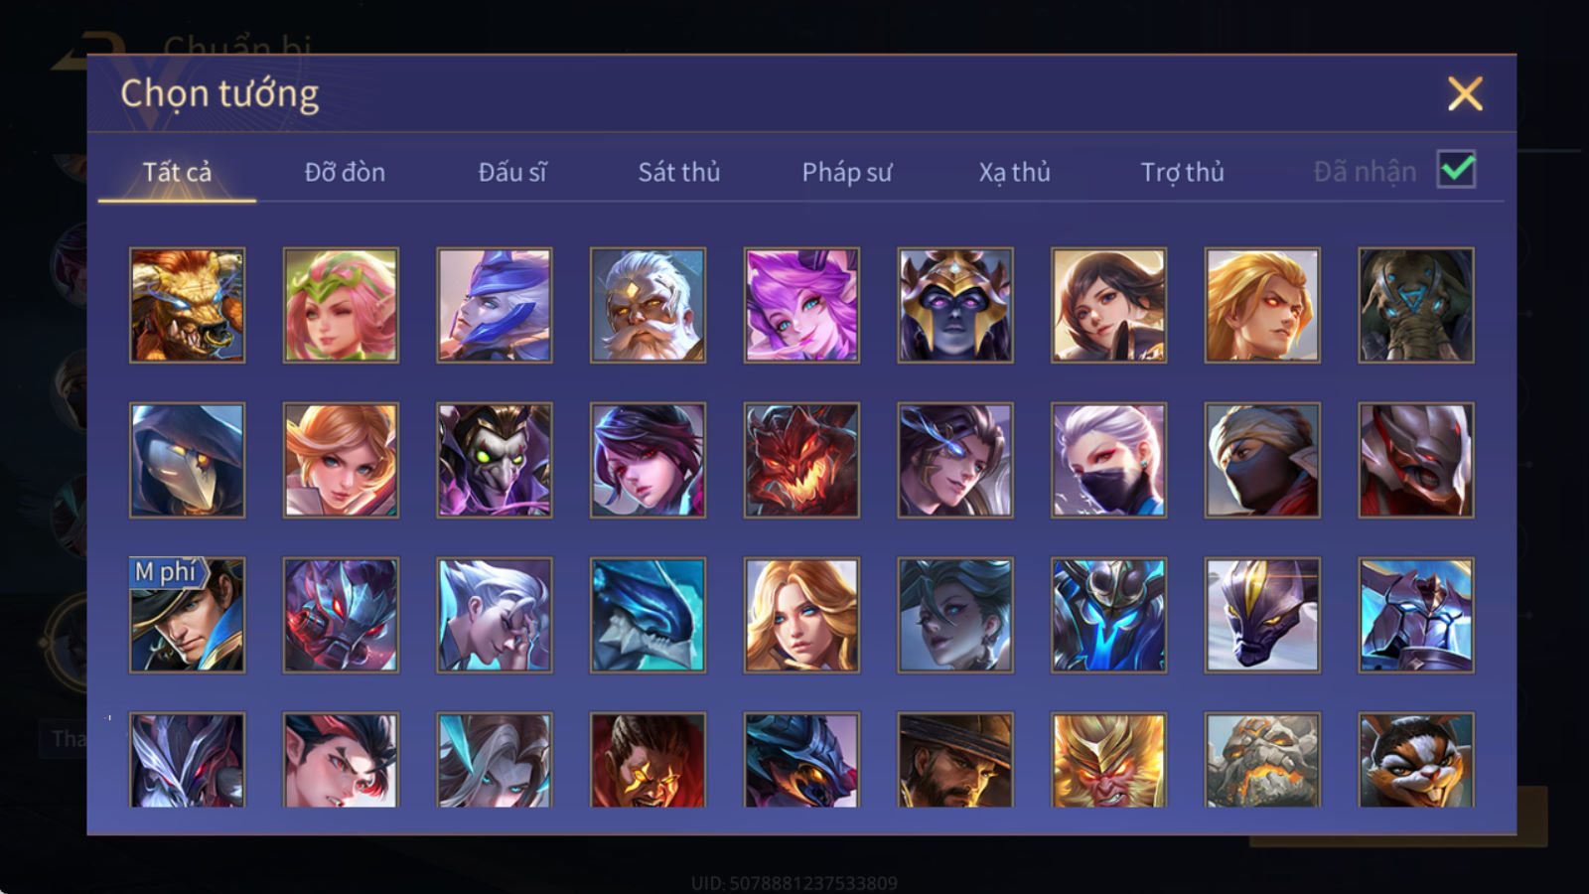Show the Pháp sư hero list
Image resolution: width=1589 pixels, height=894 pixels.
pos(846,172)
